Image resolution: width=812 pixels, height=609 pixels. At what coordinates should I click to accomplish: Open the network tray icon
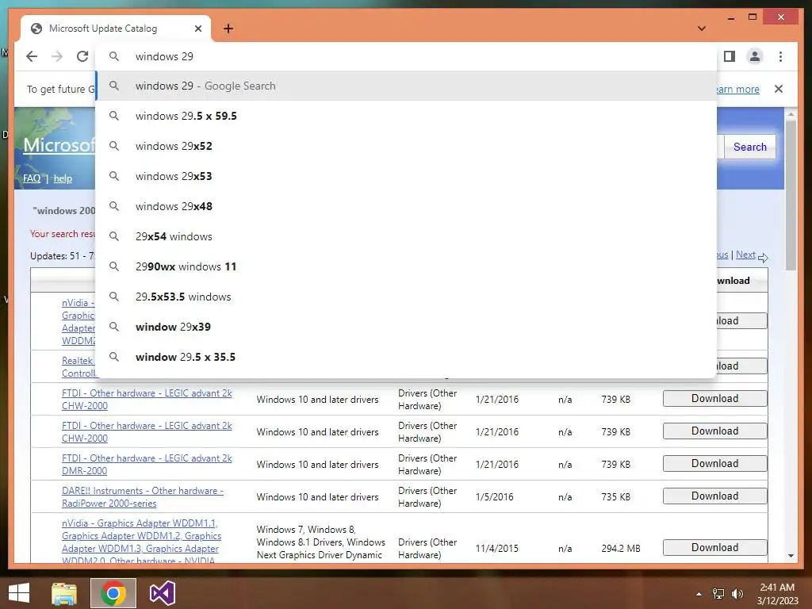[x=718, y=594]
